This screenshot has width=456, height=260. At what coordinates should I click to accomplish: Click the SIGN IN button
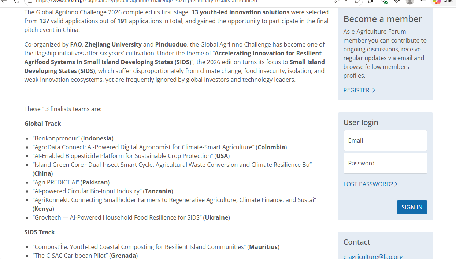coord(412,207)
